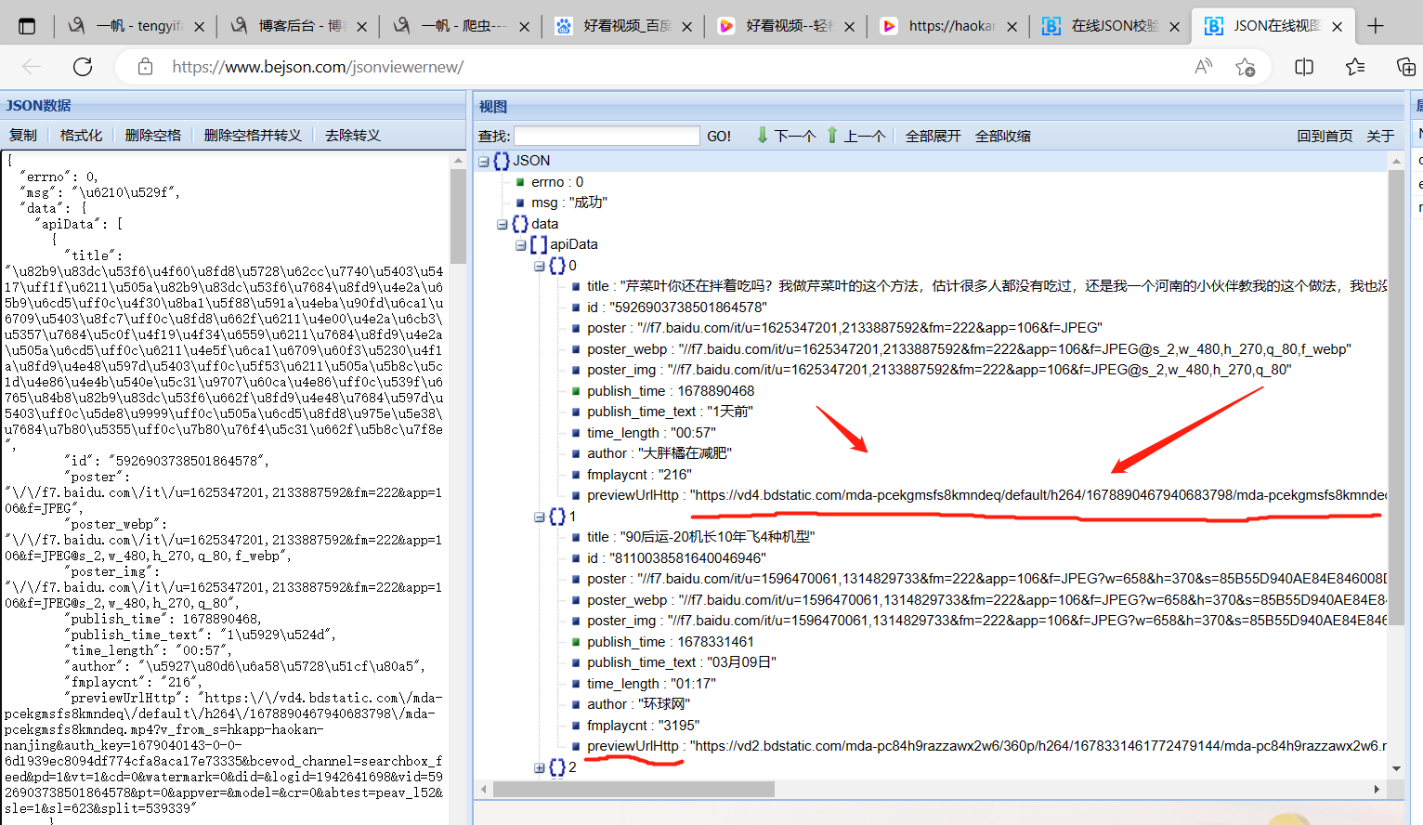The height and width of the screenshot is (825, 1423).
Task: Close the JSON在线视图 tab
Action: coord(1337,27)
